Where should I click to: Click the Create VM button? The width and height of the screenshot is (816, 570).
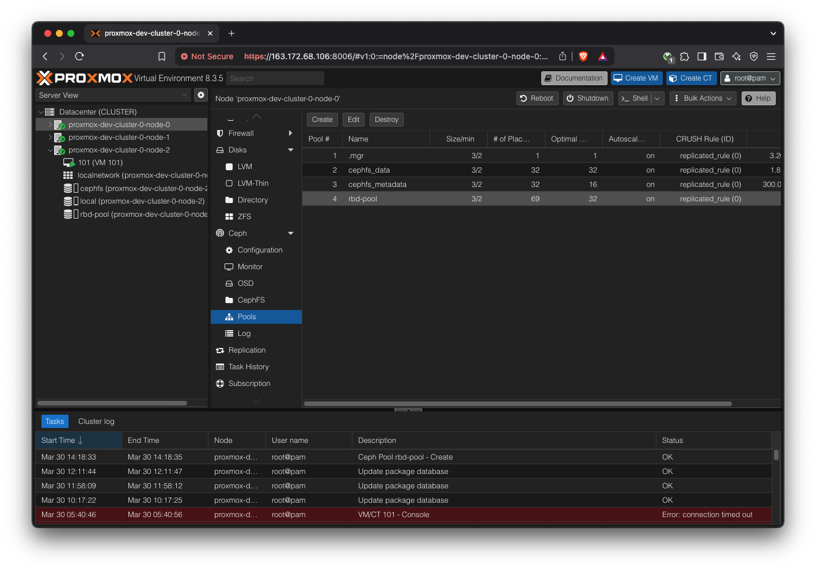pyautogui.click(x=636, y=78)
